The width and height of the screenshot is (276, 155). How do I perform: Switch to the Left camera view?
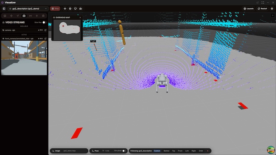pos(187,151)
